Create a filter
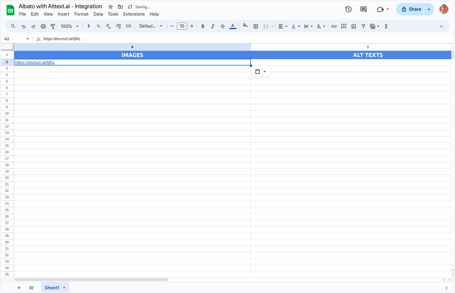Image resolution: width=455 pixels, height=293 pixels. point(363,26)
